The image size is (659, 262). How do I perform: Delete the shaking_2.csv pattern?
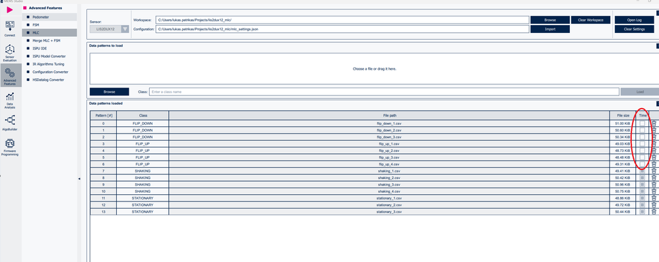click(x=654, y=178)
